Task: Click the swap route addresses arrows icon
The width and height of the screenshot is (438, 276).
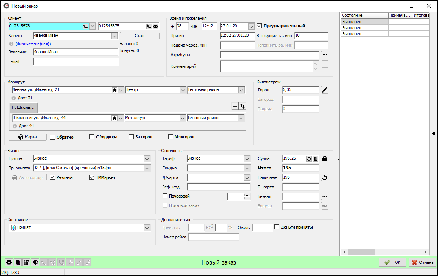Action: [242, 107]
